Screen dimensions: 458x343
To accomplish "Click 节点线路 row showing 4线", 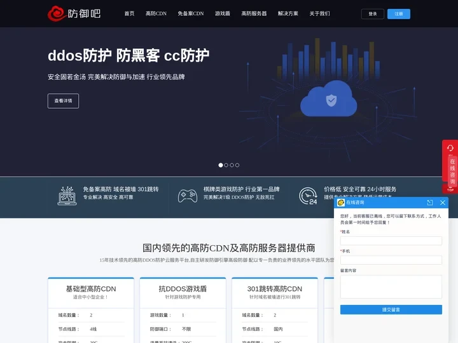I will pos(91,329).
